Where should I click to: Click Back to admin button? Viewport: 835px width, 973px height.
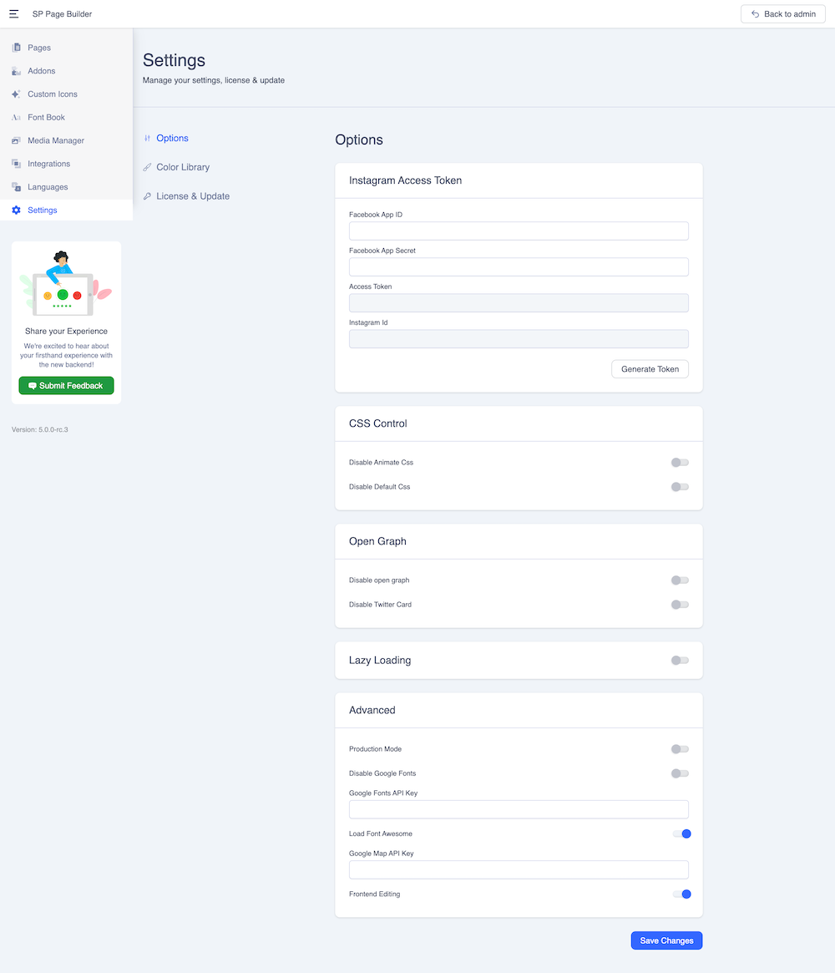click(x=782, y=14)
